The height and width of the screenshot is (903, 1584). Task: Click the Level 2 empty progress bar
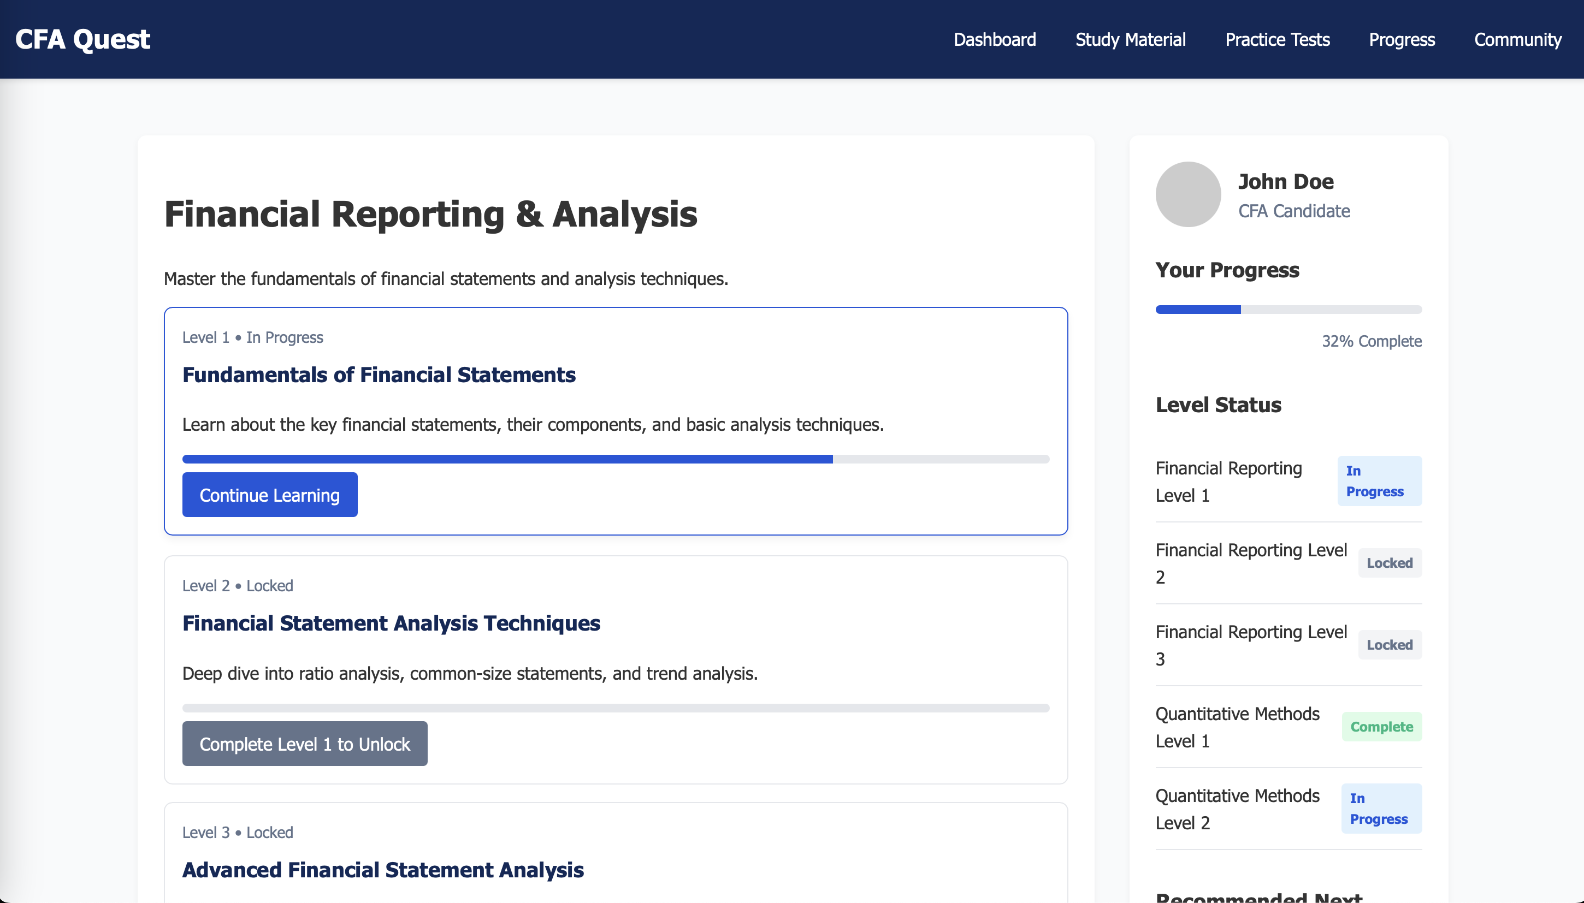pos(616,708)
